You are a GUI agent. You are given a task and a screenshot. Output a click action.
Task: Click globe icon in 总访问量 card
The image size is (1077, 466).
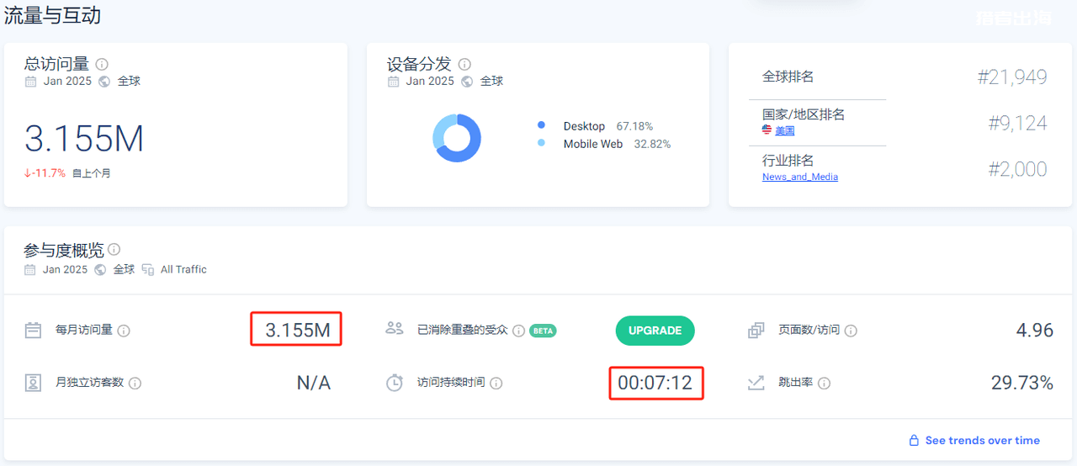[104, 82]
